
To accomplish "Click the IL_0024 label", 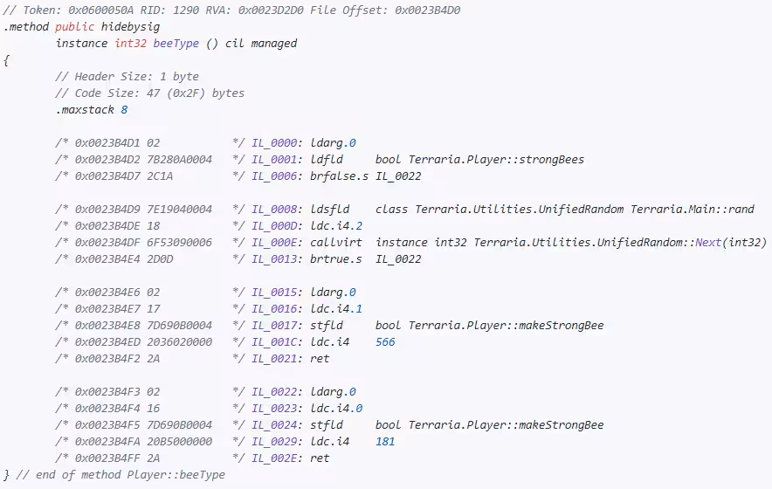I will coord(274,425).
